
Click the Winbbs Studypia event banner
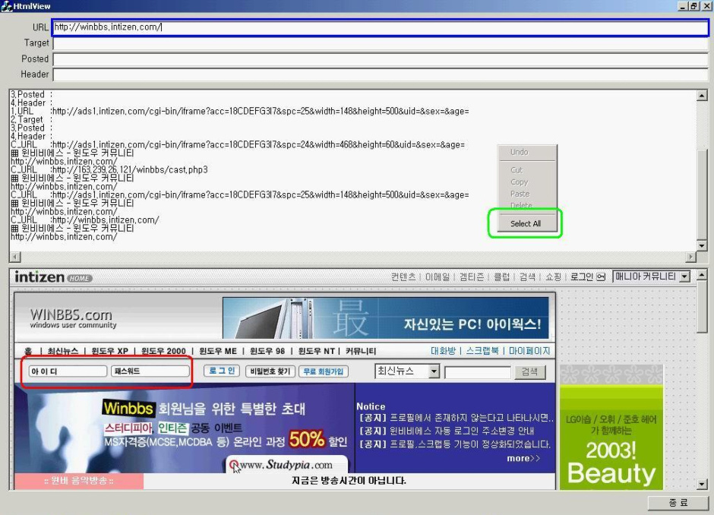(x=185, y=428)
